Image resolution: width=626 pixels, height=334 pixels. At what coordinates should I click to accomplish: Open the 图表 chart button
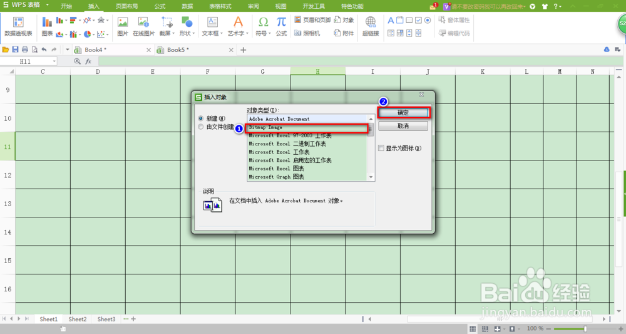pyautogui.click(x=47, y=26)
